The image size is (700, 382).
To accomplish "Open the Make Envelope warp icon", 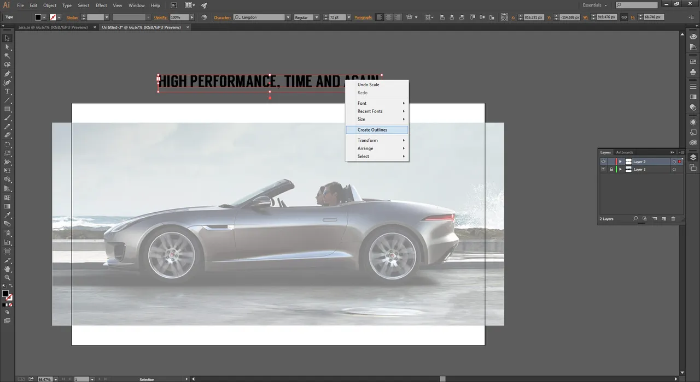I will pyautogui.click(x=410, y=17).
